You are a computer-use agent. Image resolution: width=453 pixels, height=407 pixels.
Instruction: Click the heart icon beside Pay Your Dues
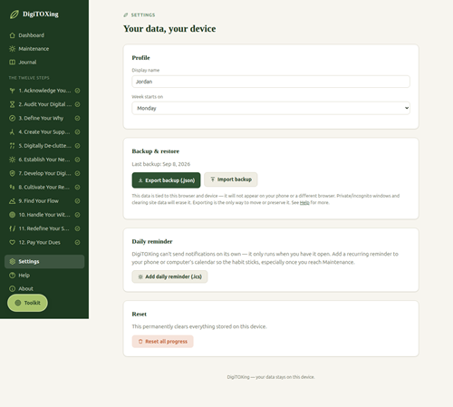pyautogui.click(x=12, y=242)
